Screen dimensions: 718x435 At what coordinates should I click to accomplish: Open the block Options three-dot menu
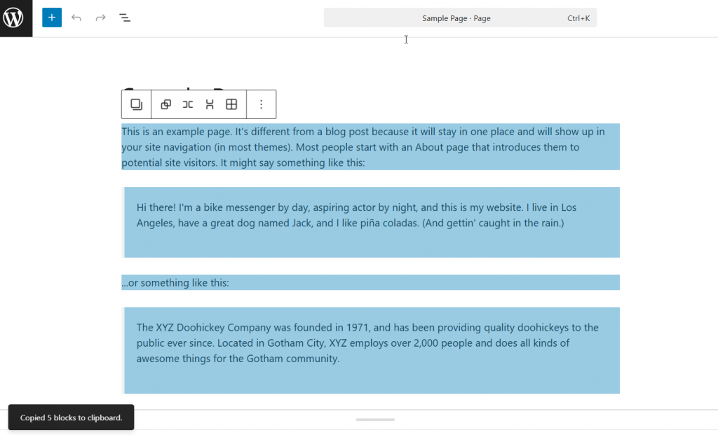point(262,104)
